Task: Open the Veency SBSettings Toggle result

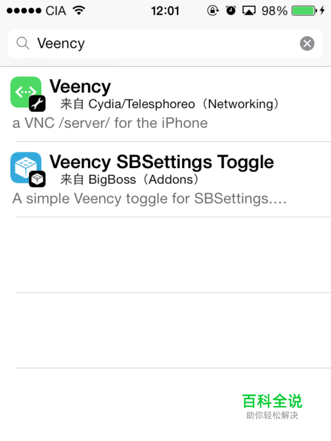Action: click(x=165, y=179)
